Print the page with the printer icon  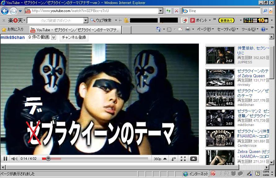click(x=188, y=29)
